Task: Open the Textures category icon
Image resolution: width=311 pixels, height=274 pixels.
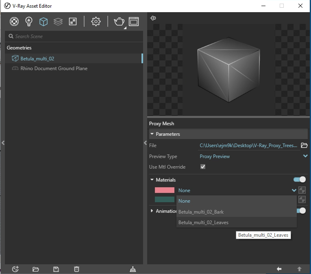Action: tap(73, 21)
